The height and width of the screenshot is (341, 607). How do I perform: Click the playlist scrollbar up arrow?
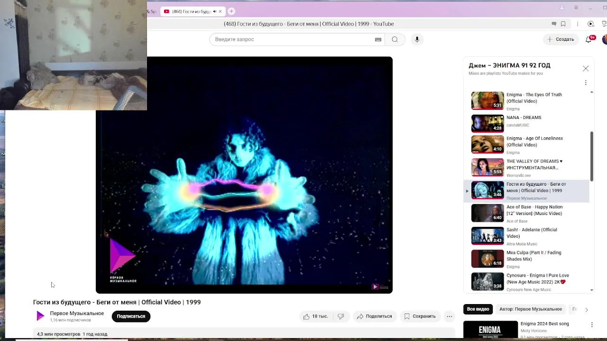(591, 92)
